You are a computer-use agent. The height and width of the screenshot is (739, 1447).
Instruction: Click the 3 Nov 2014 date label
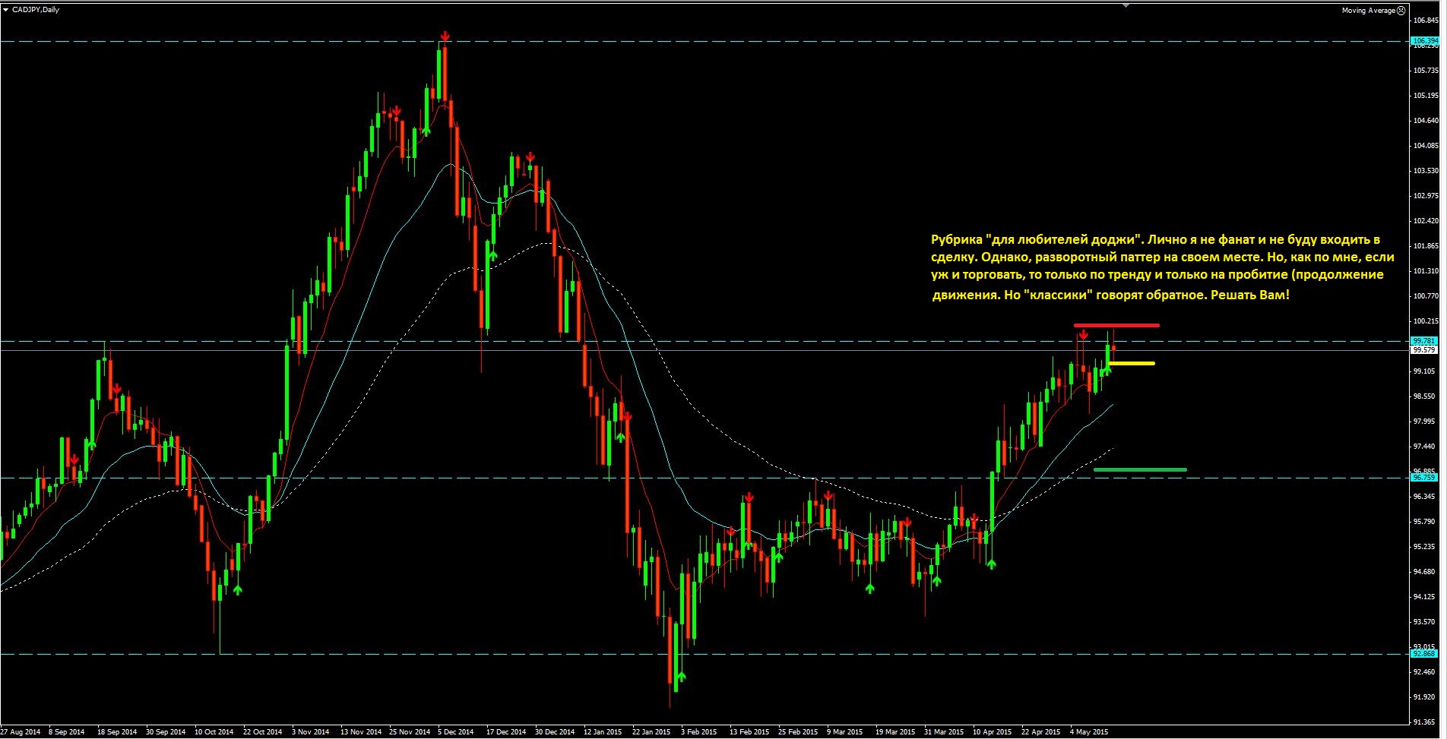311,732
